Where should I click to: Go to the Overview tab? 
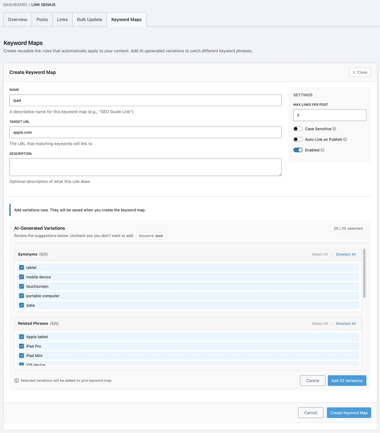(x=17, y=19)
